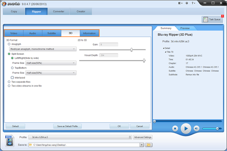The width and height of the screenshot is (227, 151).
Task: Open the Task Queue list
Action: click(x=212, y=20)
